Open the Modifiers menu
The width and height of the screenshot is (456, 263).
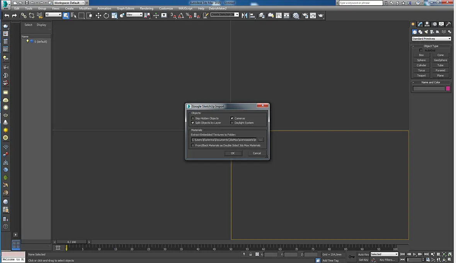click(85, 8)
